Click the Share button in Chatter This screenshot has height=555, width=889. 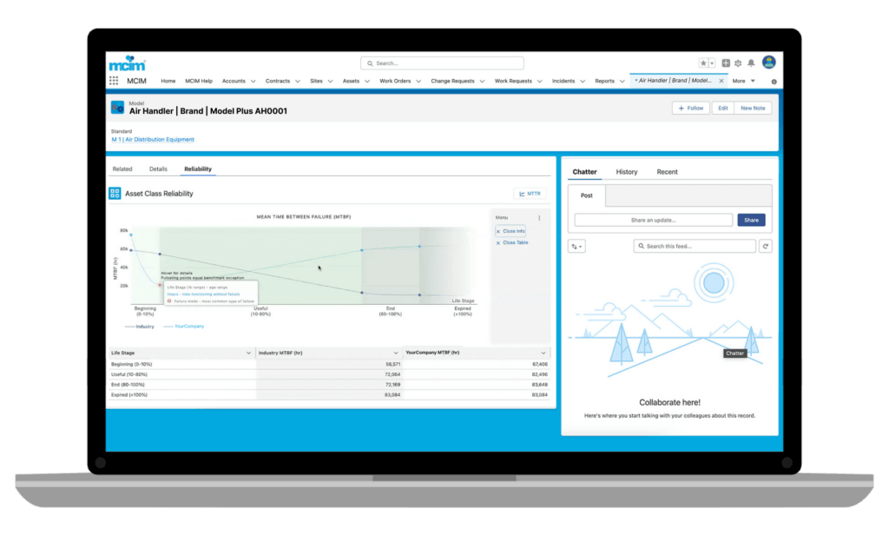(750, 220)
